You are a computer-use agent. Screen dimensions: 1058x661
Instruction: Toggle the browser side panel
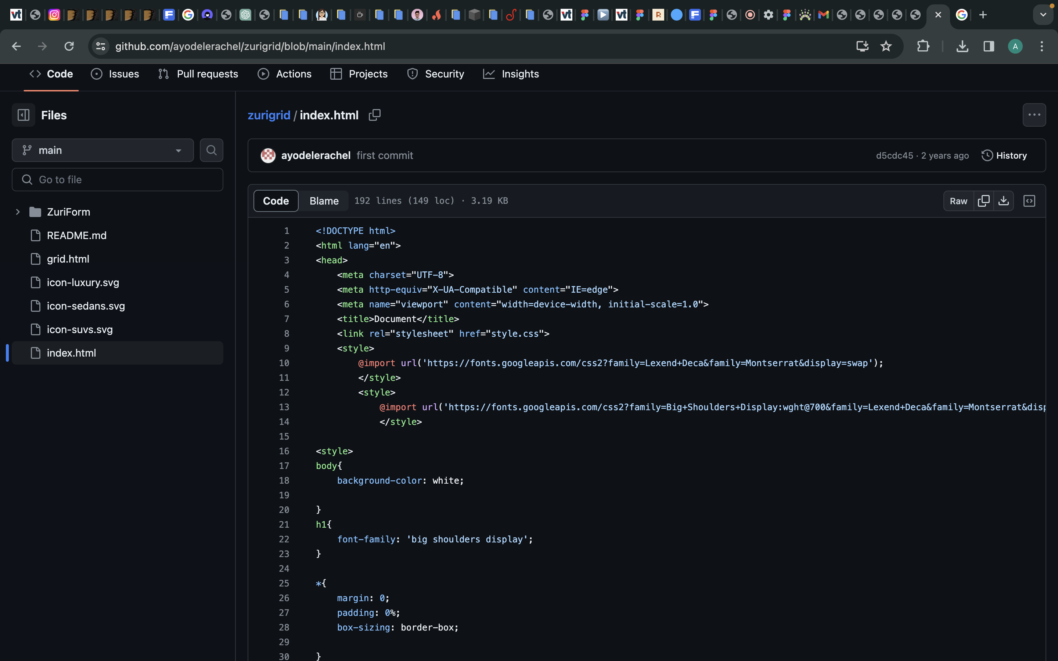pos(989,46)
